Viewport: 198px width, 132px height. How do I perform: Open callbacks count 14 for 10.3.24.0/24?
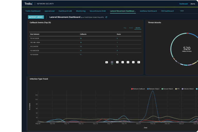[81, 47]
